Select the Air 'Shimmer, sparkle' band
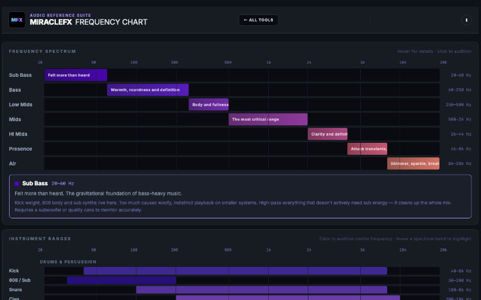Viewport: 481px width, 300px height. pyautogui.click(x=413, y=163)
